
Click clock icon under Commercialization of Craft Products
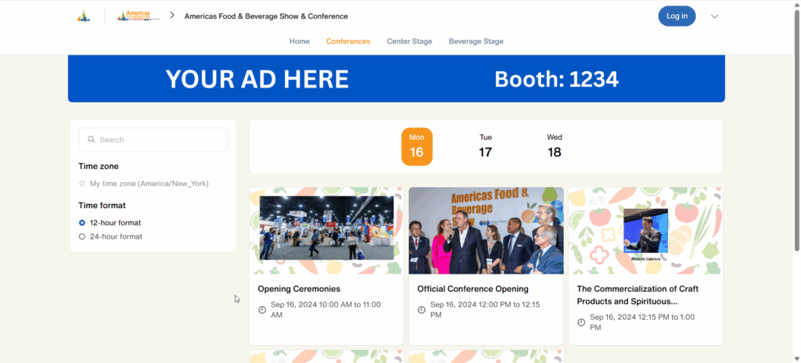point(581,322)
